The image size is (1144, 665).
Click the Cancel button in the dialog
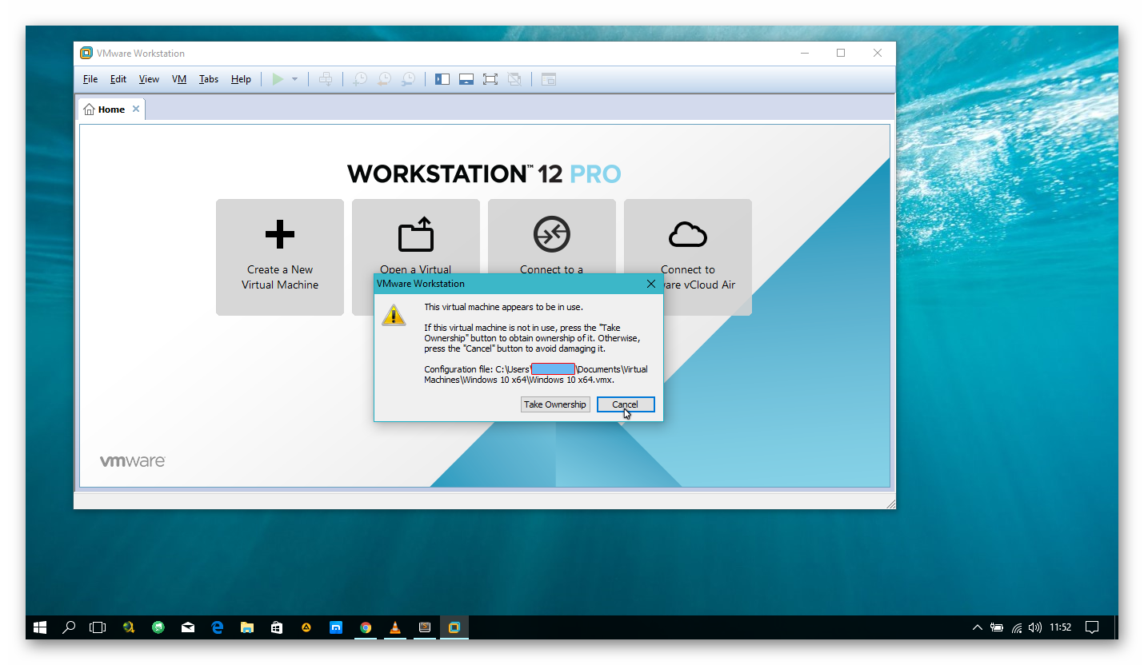(x=626, y=404)
